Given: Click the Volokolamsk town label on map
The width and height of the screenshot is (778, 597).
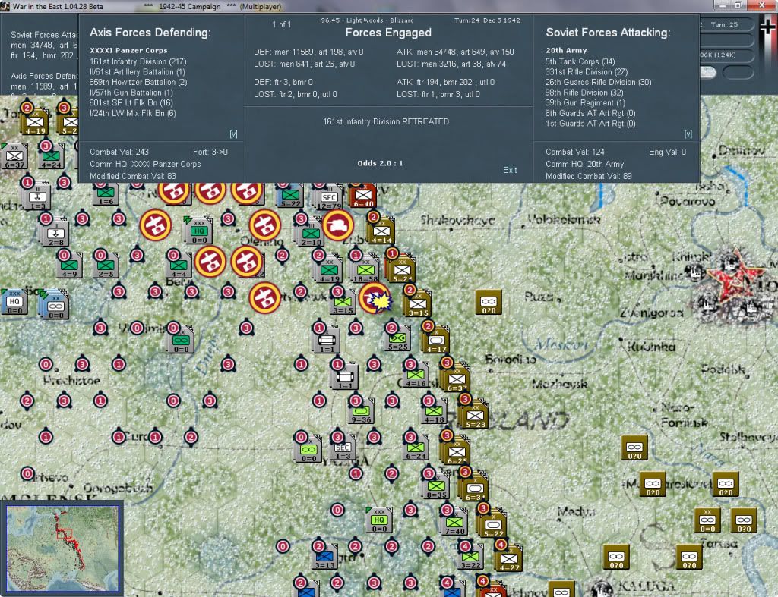Looking at the screenshot, I should [564, 219].
